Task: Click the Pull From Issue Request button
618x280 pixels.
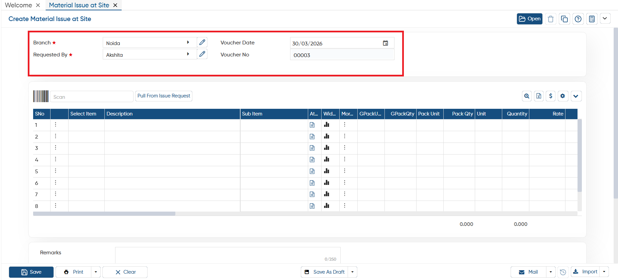Action: 164,96
